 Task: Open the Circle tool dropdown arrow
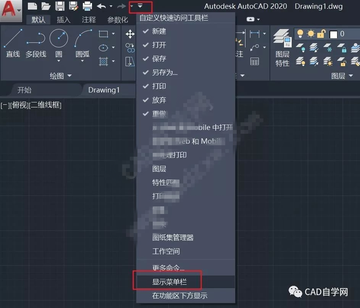coord(58,61)
